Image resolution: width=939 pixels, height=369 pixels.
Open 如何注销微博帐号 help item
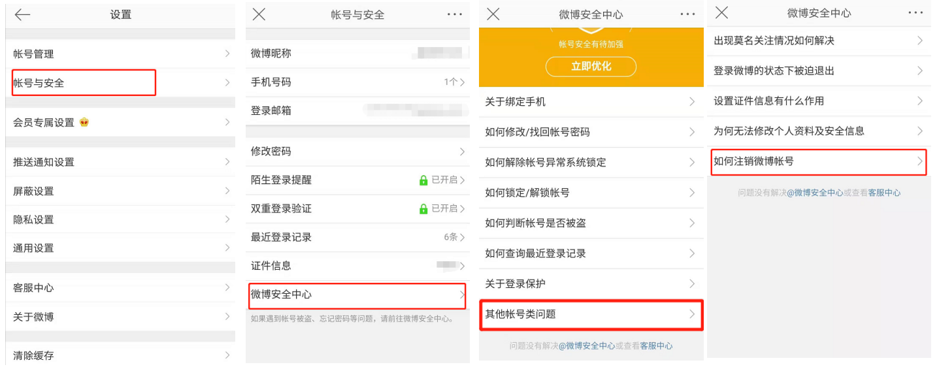tap(819, 161)
